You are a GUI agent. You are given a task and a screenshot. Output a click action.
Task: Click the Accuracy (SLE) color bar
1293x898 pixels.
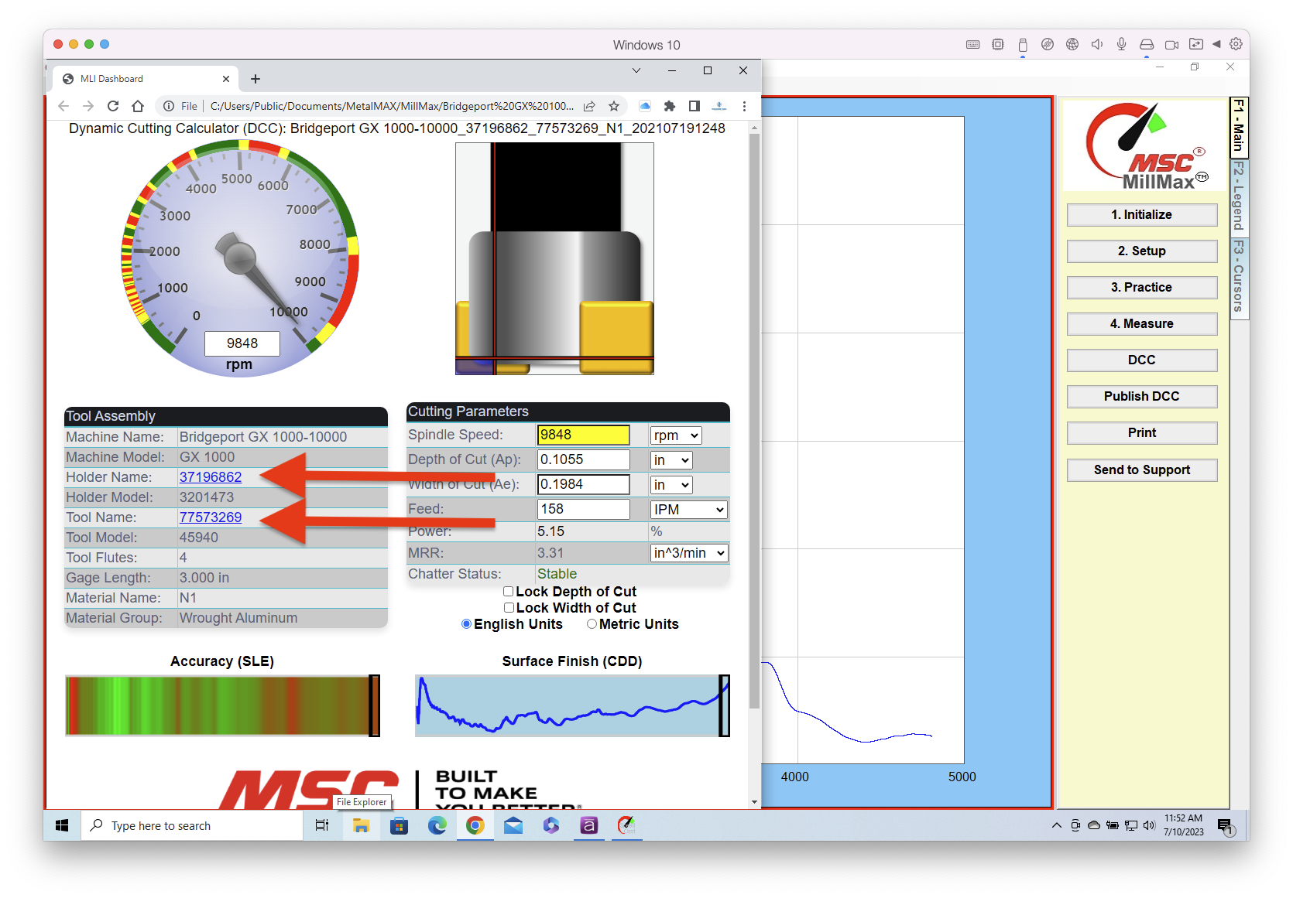click(x=222, y=705)
